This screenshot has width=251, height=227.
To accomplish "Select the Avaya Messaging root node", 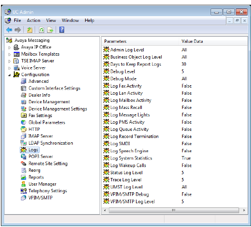I will (32, 40).
